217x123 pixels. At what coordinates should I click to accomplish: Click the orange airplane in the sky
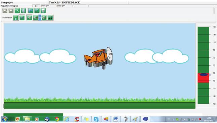tap(98, 58)
